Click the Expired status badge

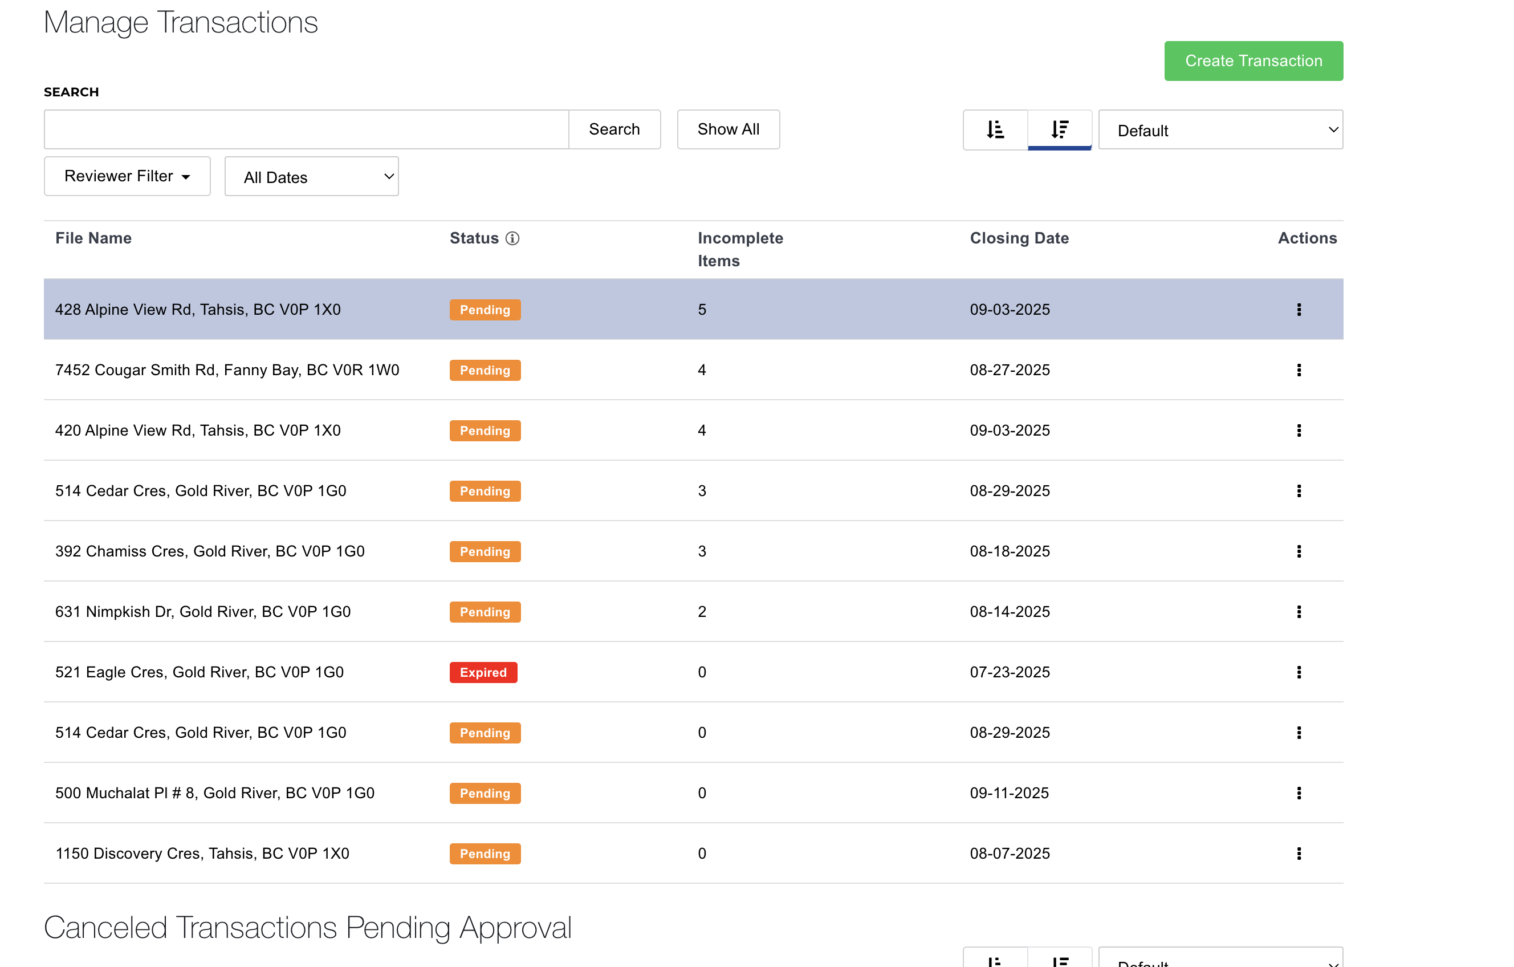click(483, 672)
